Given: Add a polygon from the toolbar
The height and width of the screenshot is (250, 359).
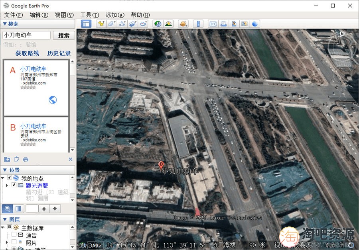Looking at the screenshot, I should pyautogui.click(x=112, y=24).
